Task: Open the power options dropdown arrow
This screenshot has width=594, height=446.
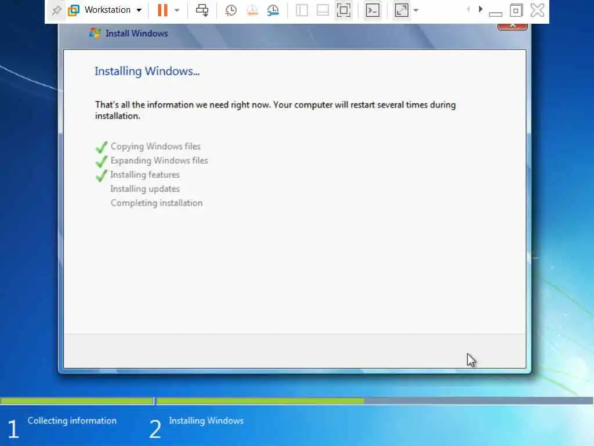Action: click(177, 10)
